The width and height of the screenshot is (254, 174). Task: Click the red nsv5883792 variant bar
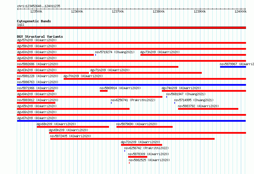208,109
